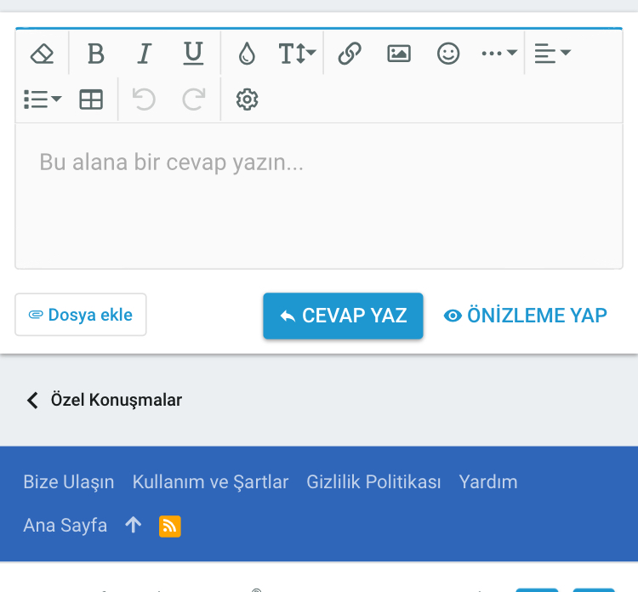Insert a table into the editor
Image resolution: width=638 pixels, height=592 pixels.
[x=91, y=100]
